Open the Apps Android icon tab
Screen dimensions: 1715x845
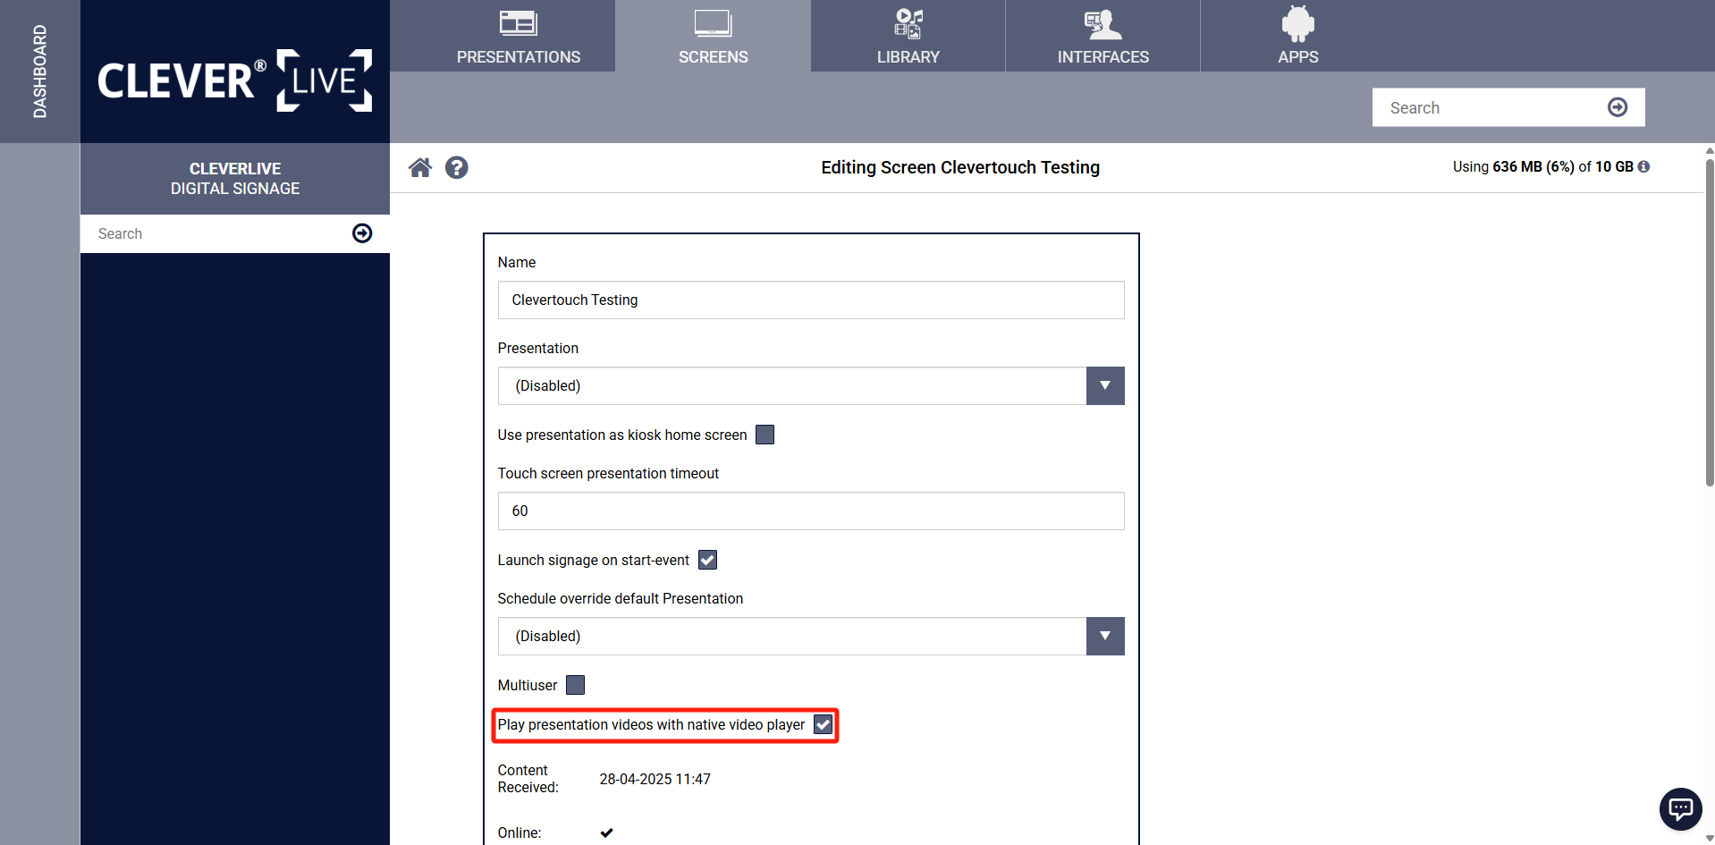click(x=1297, y=36)
